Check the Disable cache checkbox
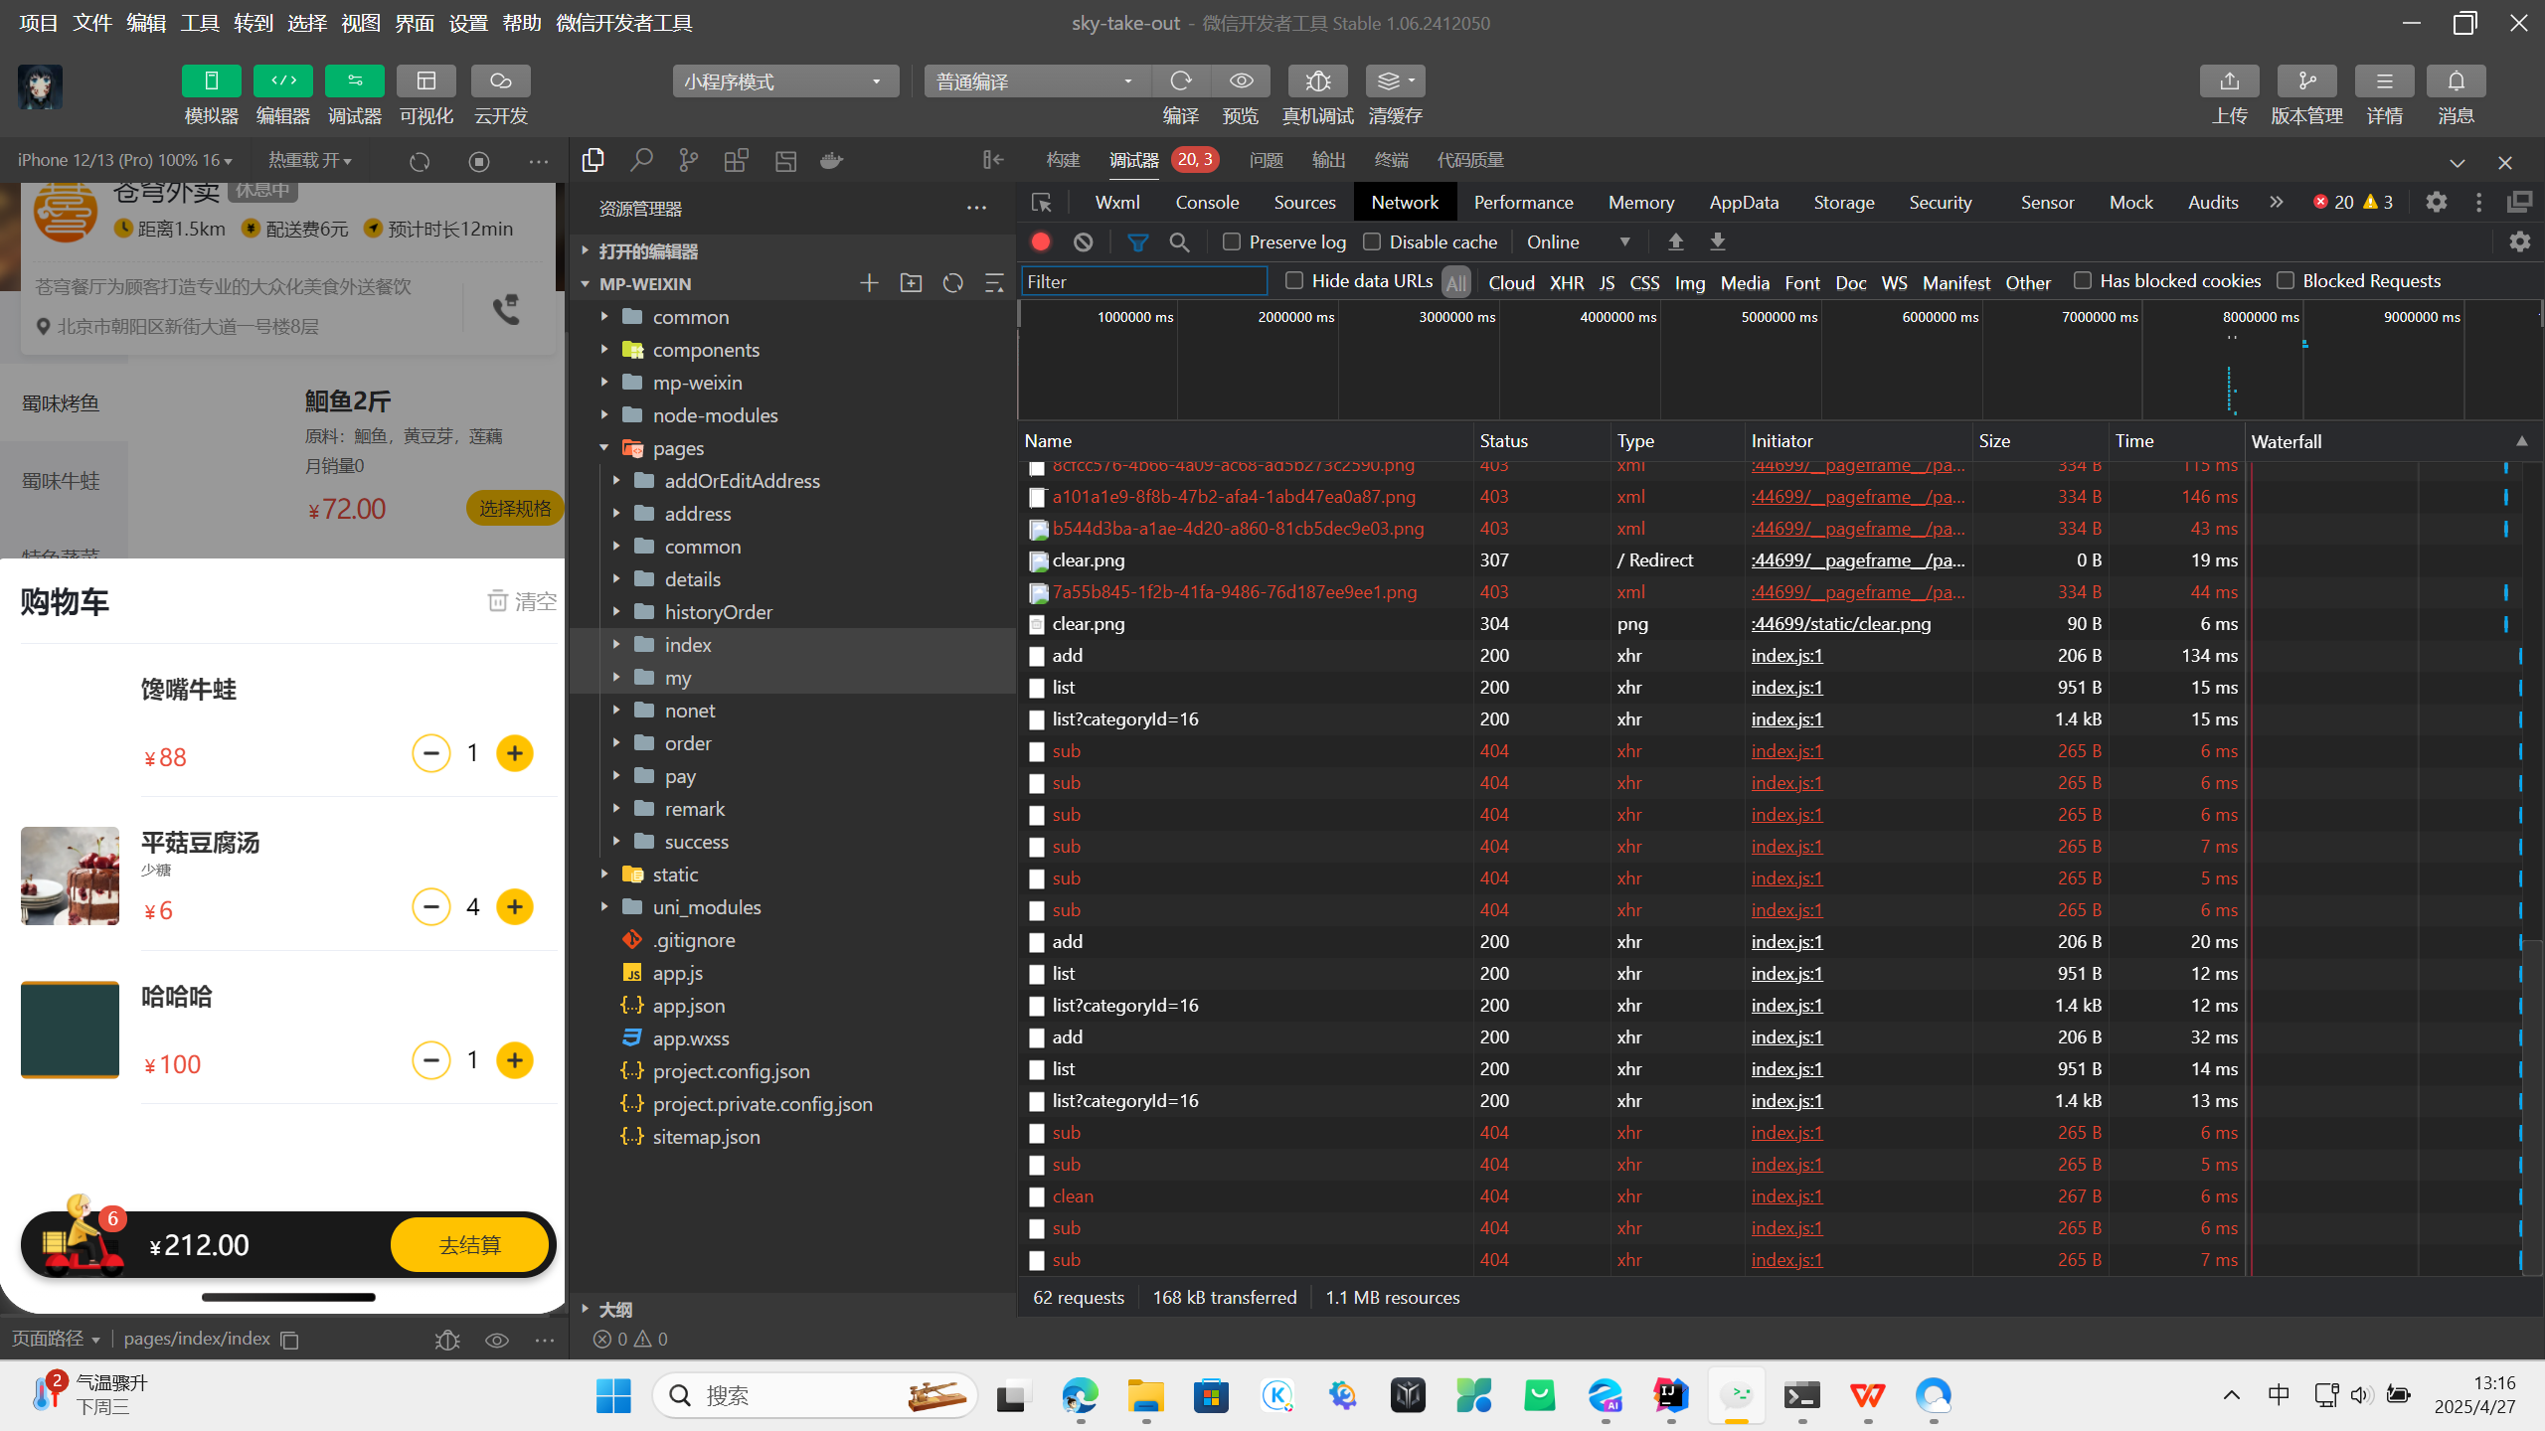The width and height of the screenshot is (2545, 1431). [x=1372, y=242]
